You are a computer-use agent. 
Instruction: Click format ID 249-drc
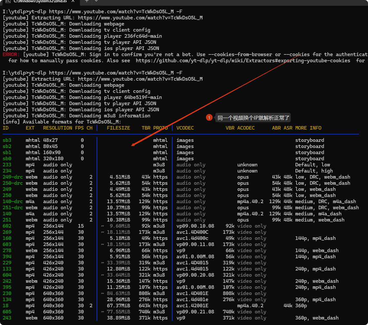pyautogui.click(x=13, y=177)
